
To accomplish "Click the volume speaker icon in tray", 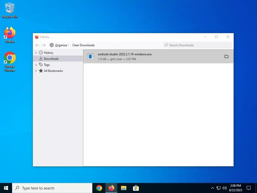I will pos(225,188).
